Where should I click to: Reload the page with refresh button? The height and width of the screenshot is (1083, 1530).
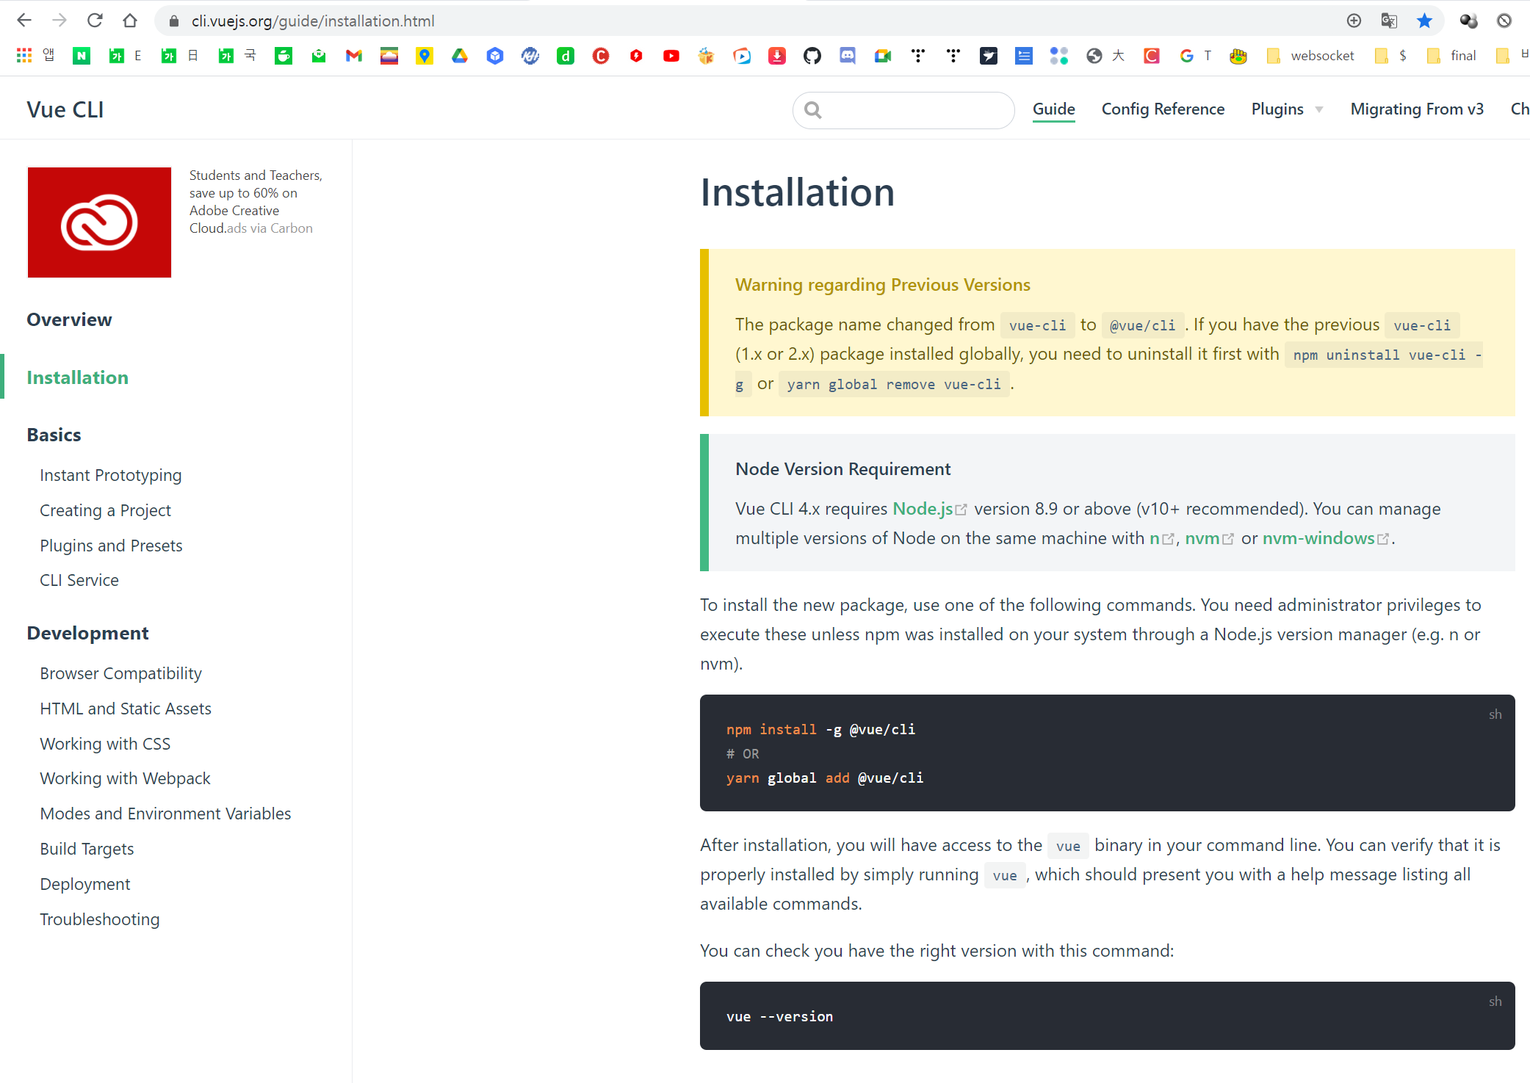pos(95,21)
